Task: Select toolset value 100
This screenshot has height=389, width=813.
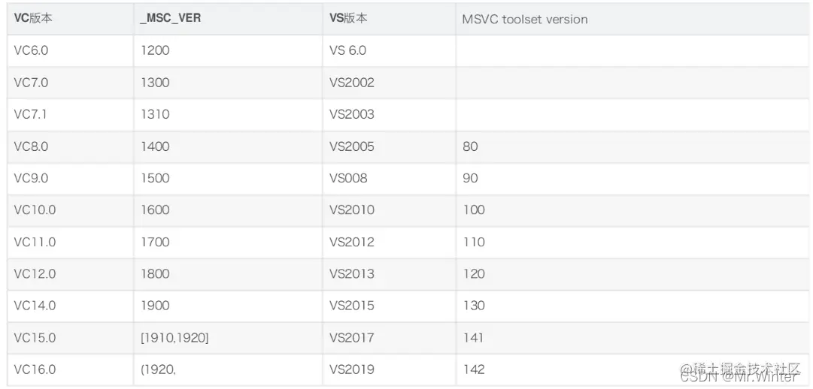Action: coord(474,210)
